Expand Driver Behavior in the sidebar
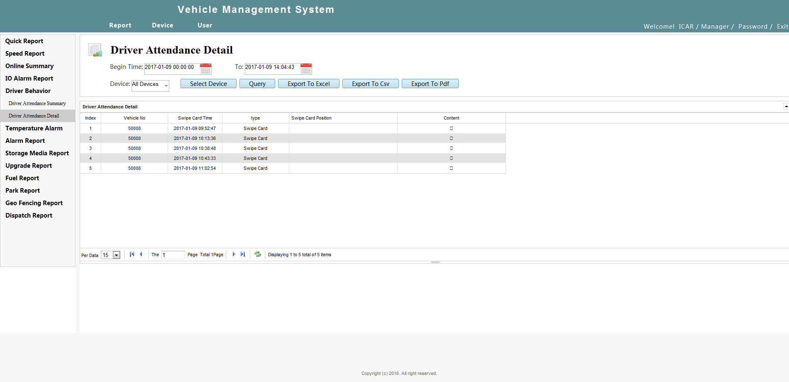The image size is (789, 382). (28, 91)
